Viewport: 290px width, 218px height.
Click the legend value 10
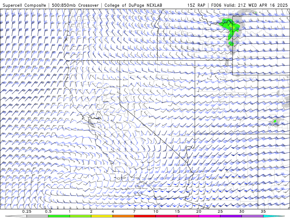click(x=156, y=211)
